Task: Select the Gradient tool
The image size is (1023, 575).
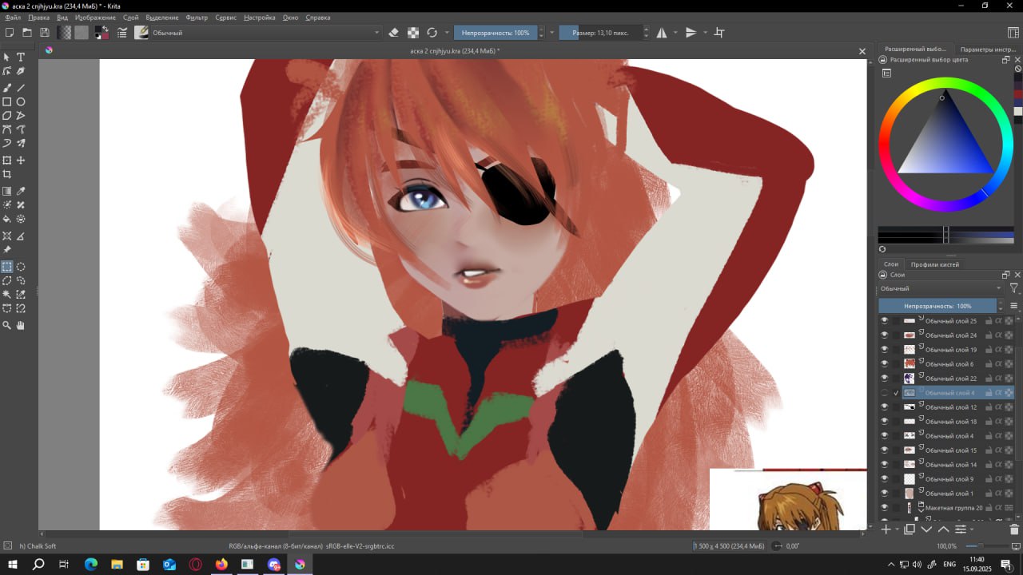Action: click(x=7, y=192)
